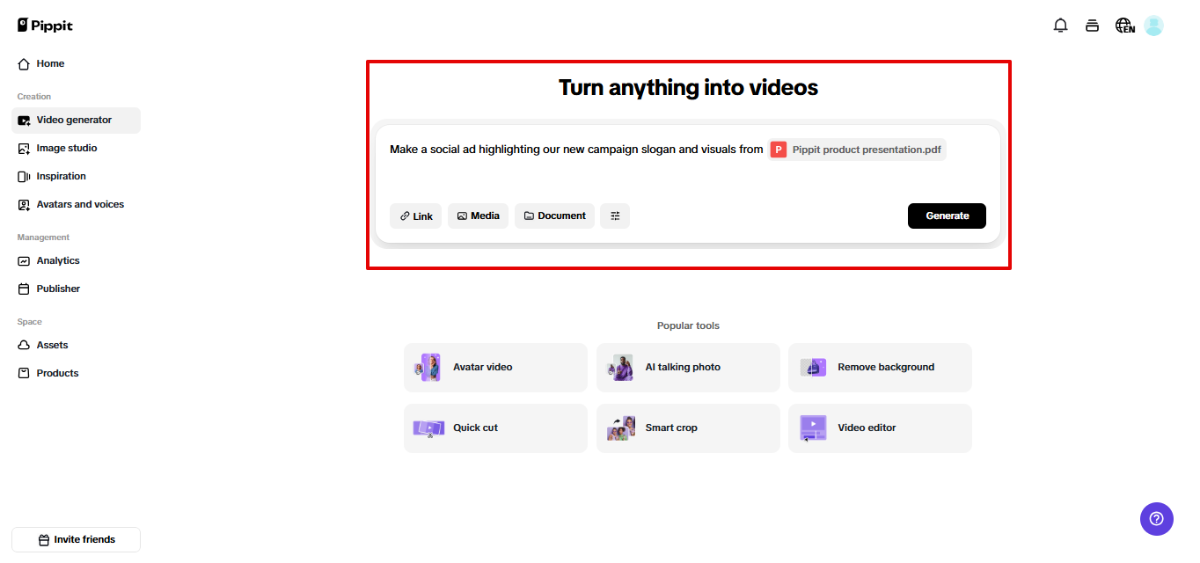The image size is (1200, 563).
Task: Open the Analytics panel
Action: 57,260
